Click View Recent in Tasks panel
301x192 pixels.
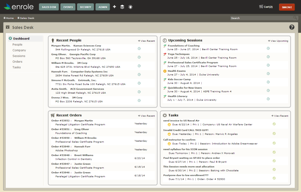(x=280, y=116)
